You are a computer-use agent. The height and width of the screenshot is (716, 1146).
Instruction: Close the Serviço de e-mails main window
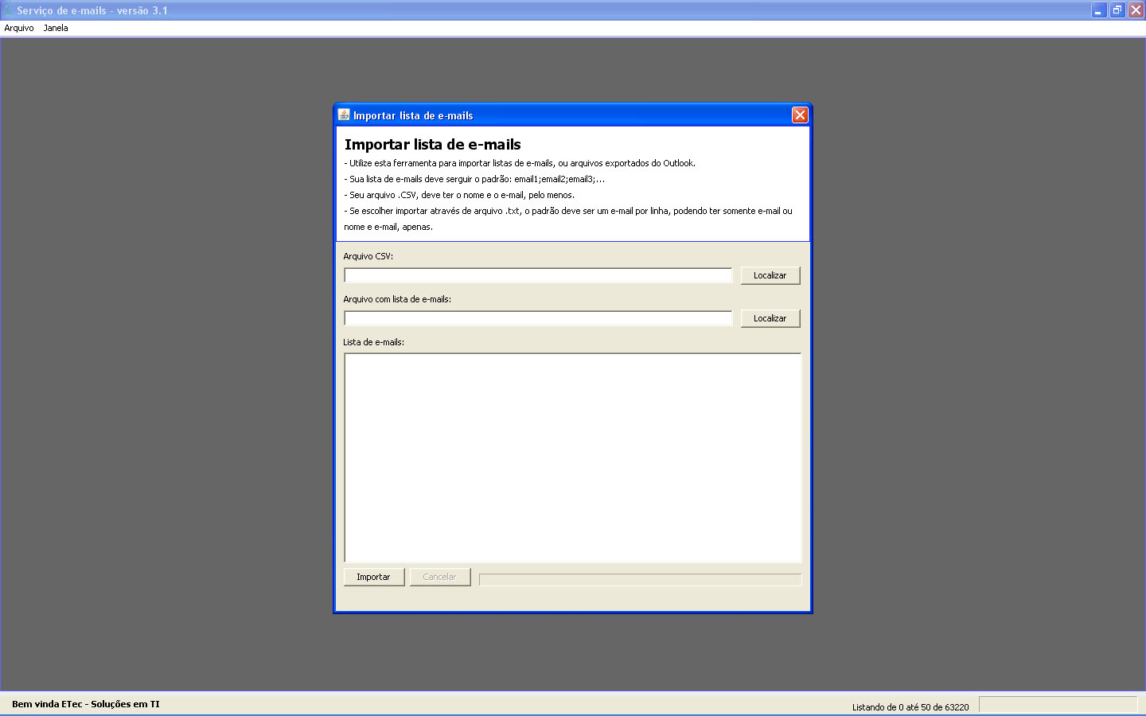pyautogui.click(x=1136, y=10)
